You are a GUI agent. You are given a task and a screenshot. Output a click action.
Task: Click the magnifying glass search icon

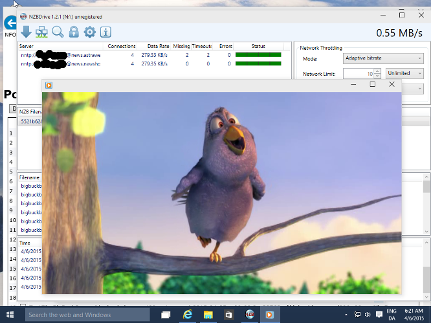tap(58, 32)
